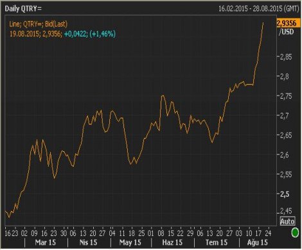302x250 pixels.
Task: Click the 2,7 price axis tick
Action: [284, 116]
